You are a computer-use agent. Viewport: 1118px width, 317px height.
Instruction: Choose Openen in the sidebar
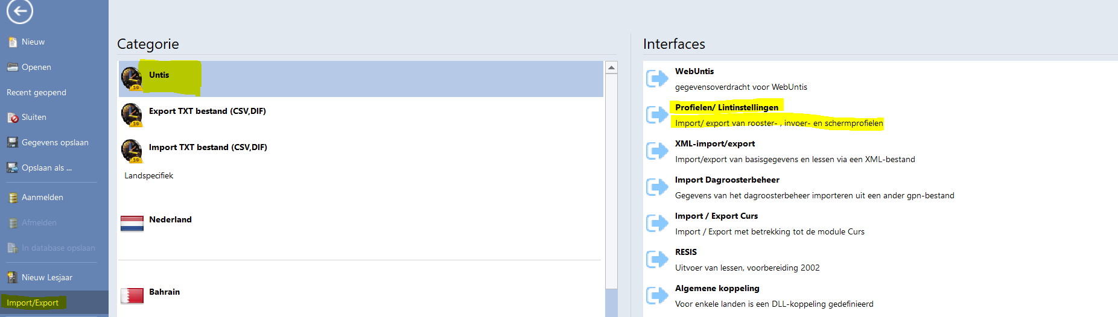point(36,67)
